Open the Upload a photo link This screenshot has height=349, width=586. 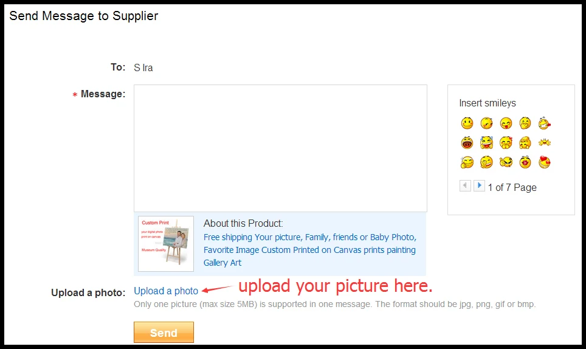(166, 291)
